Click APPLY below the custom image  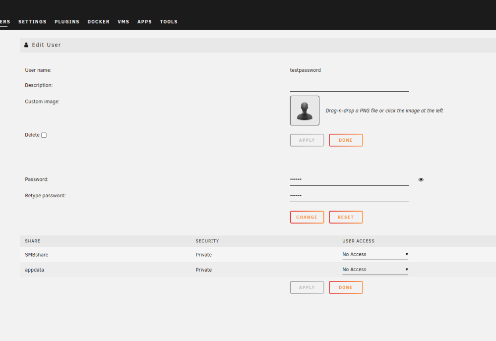coord(307,140)
